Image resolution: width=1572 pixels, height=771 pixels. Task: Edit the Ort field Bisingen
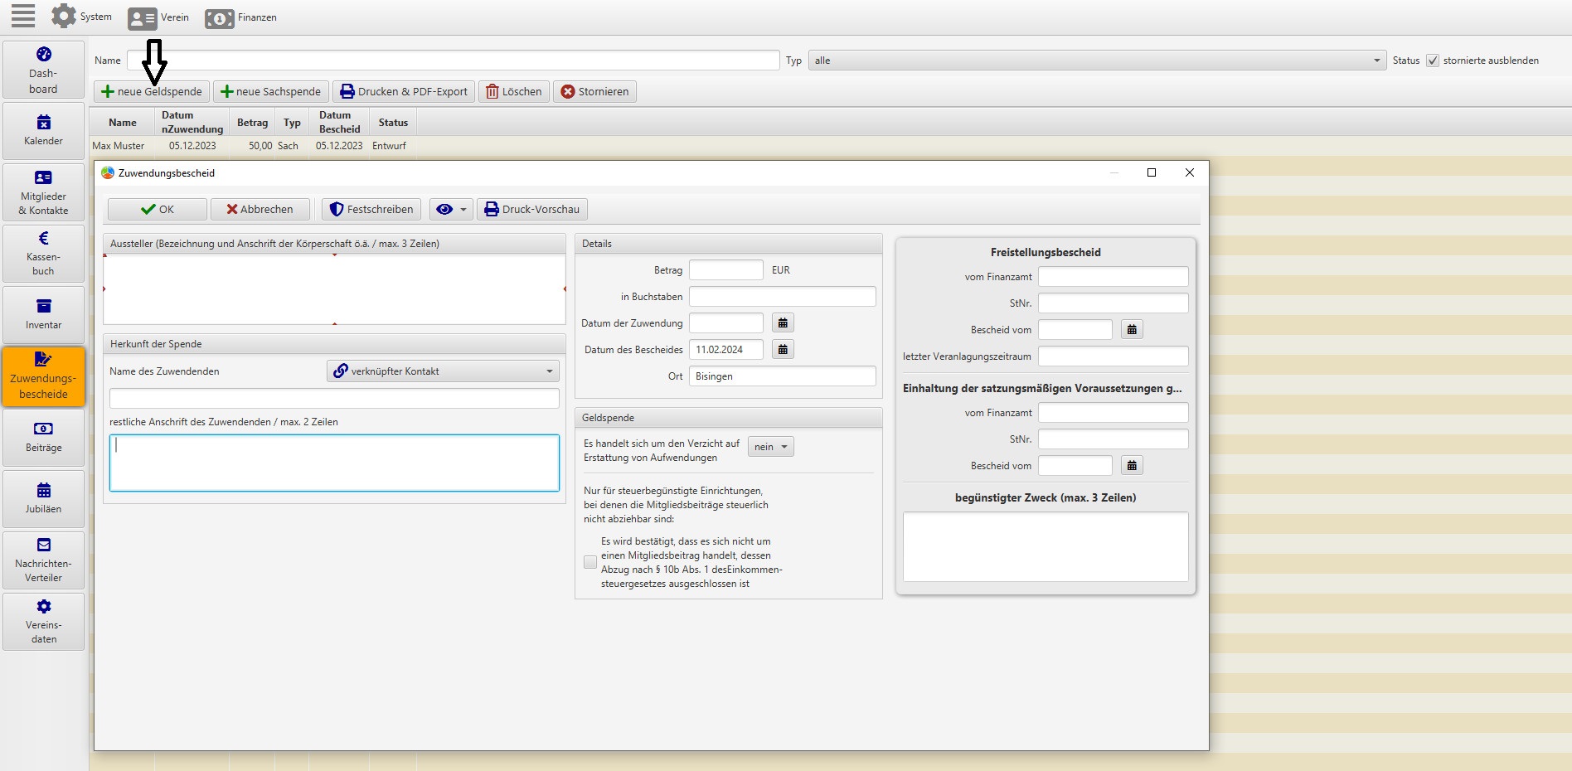click(783, 376)
